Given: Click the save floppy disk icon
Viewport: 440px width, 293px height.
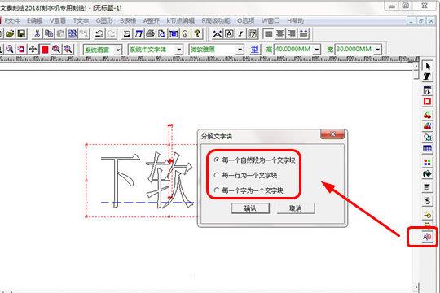Looking at the screenshot, I should 21,34.
